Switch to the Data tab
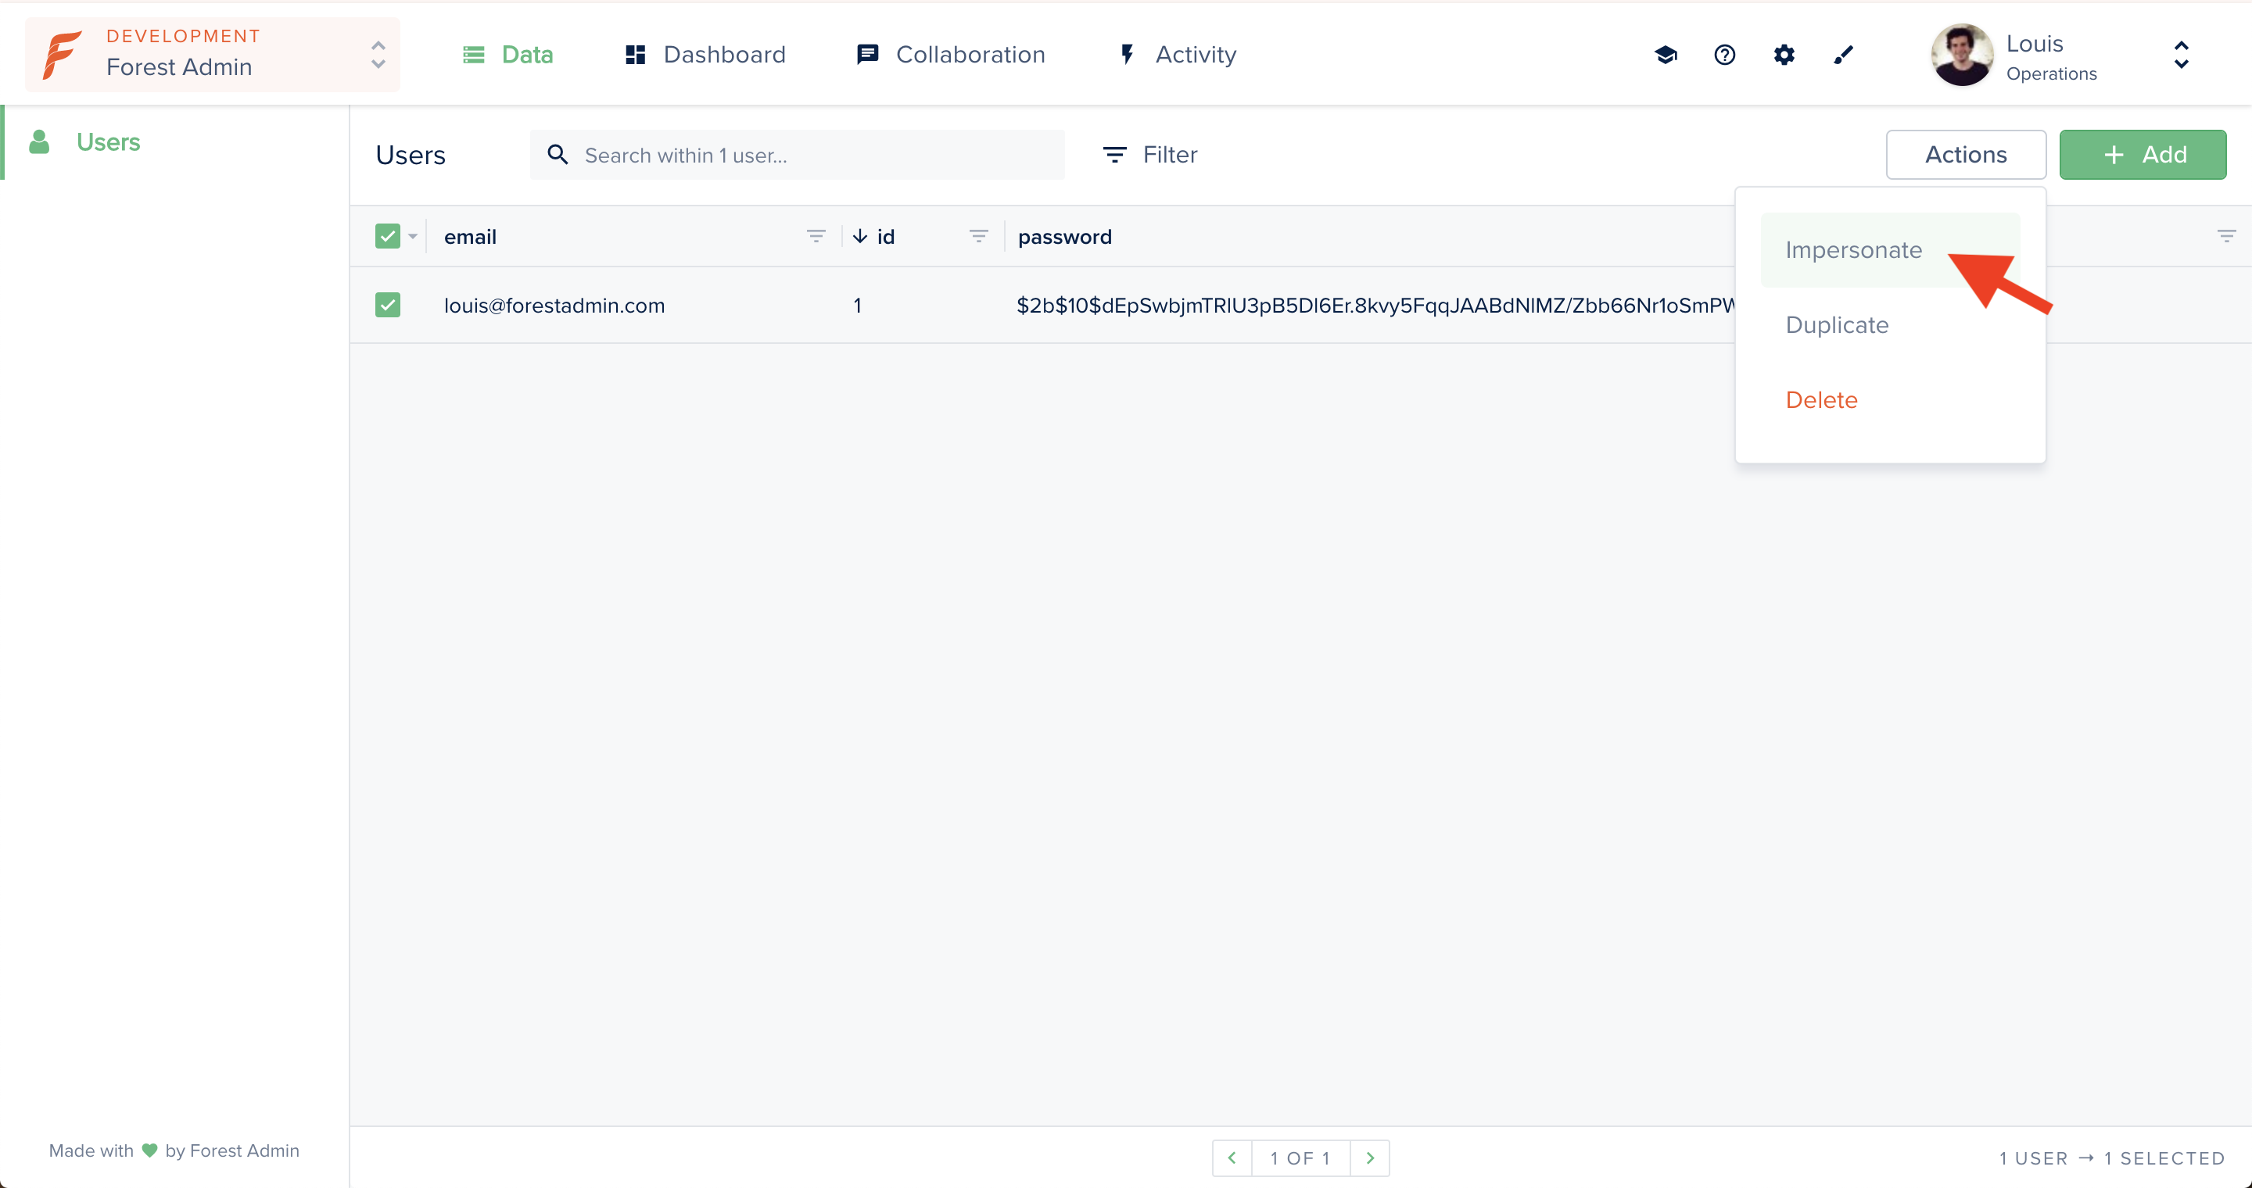Image resolution: width=2252 pixels, height=1188 pixels. tap(507, 54)
